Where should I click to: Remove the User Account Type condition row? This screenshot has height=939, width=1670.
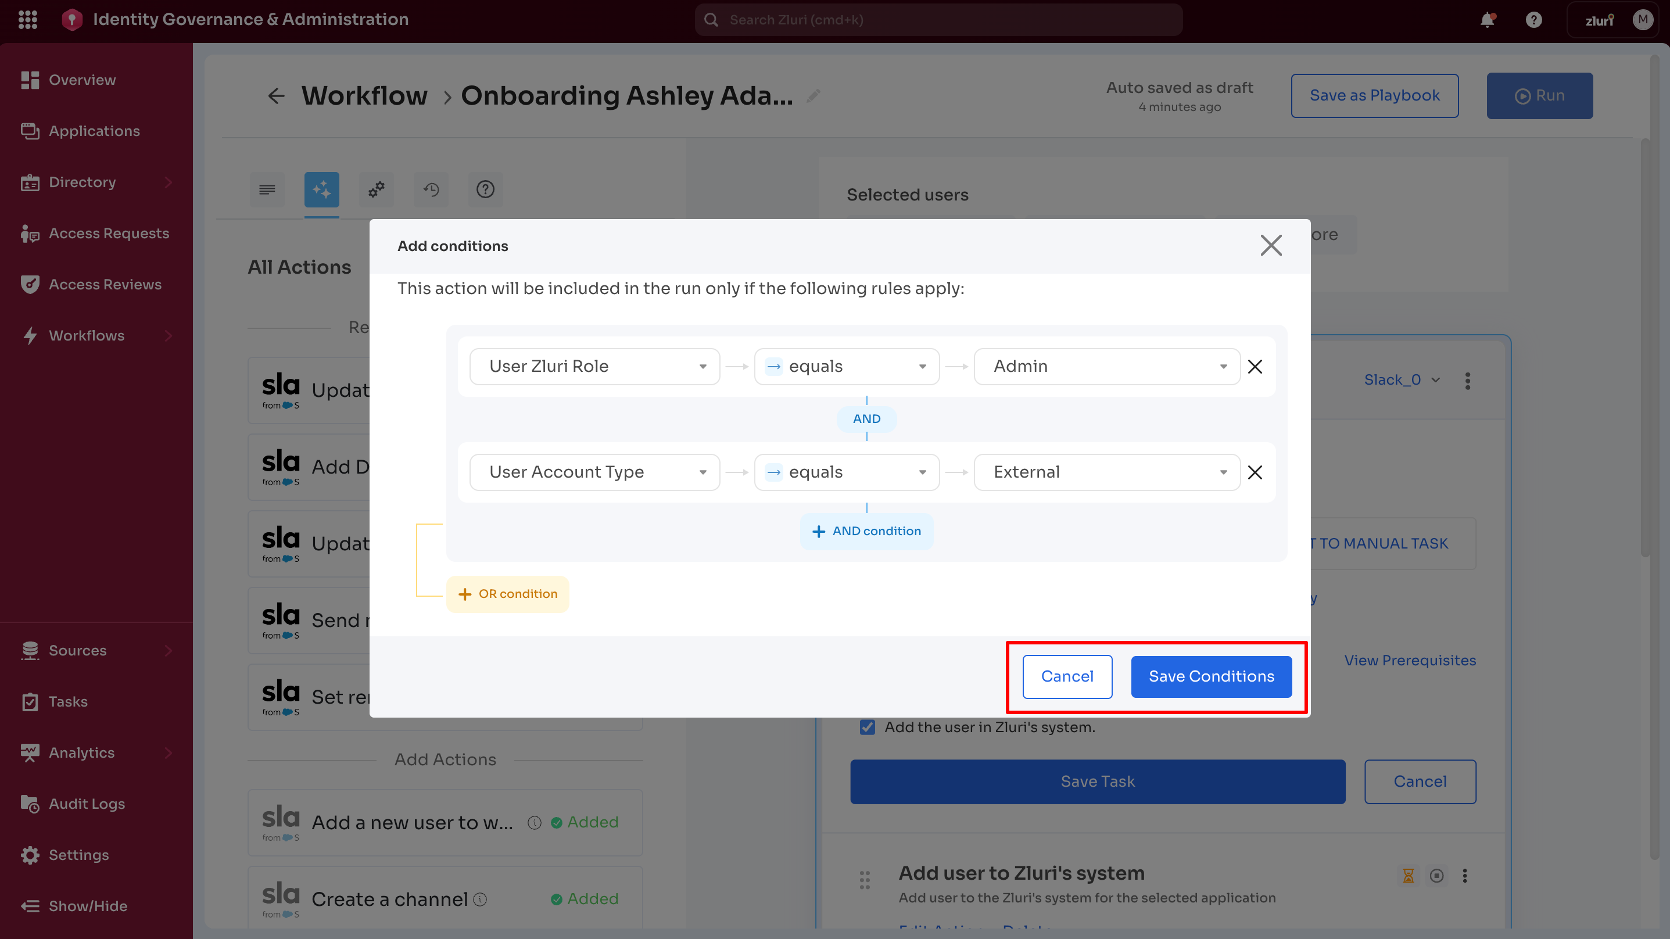pos(1255,473)
